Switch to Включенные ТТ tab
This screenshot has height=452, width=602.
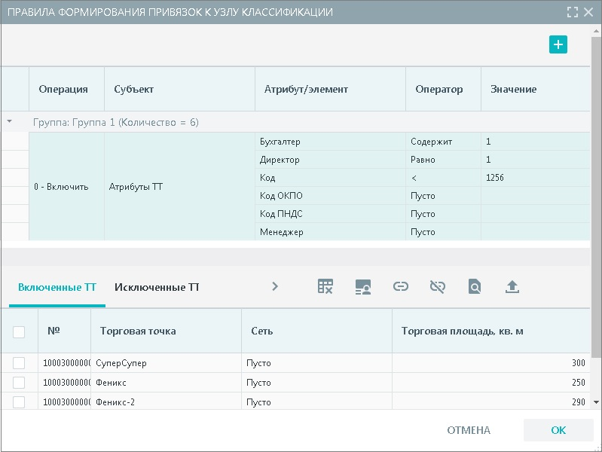57,287
